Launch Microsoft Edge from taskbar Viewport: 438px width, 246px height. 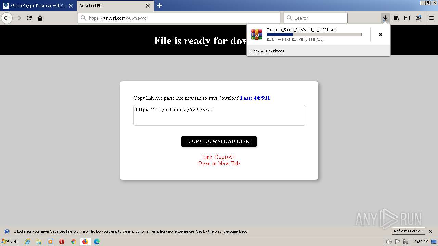(97, 242)
